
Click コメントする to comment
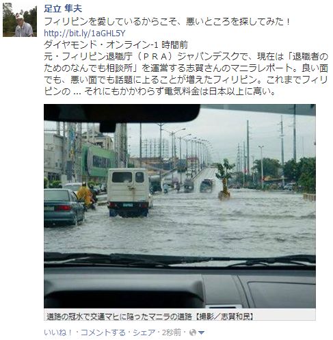tap(103, 332)
